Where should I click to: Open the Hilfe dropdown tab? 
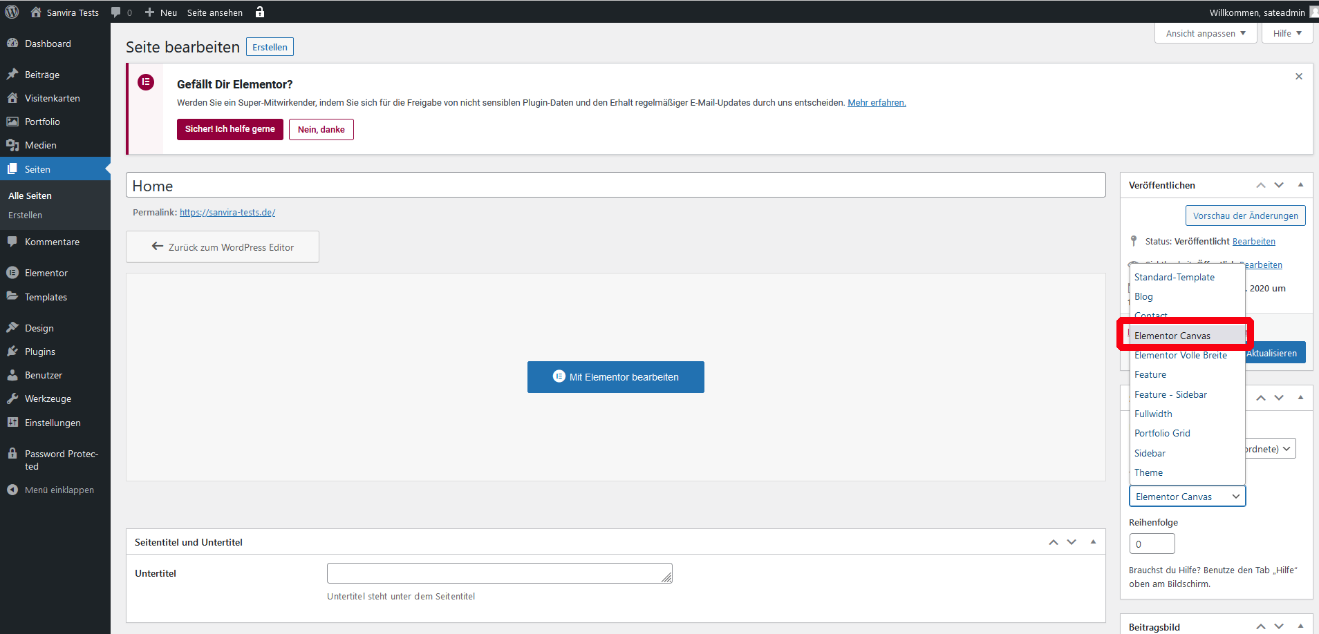(1287, 33)
